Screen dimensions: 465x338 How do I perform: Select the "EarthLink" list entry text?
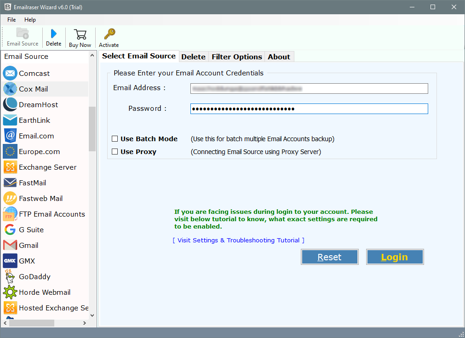pyautogui.click(x=34, y=120)
